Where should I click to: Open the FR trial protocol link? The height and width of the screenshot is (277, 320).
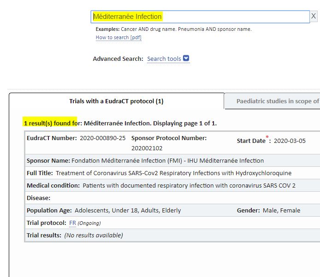tap(72, 223)
